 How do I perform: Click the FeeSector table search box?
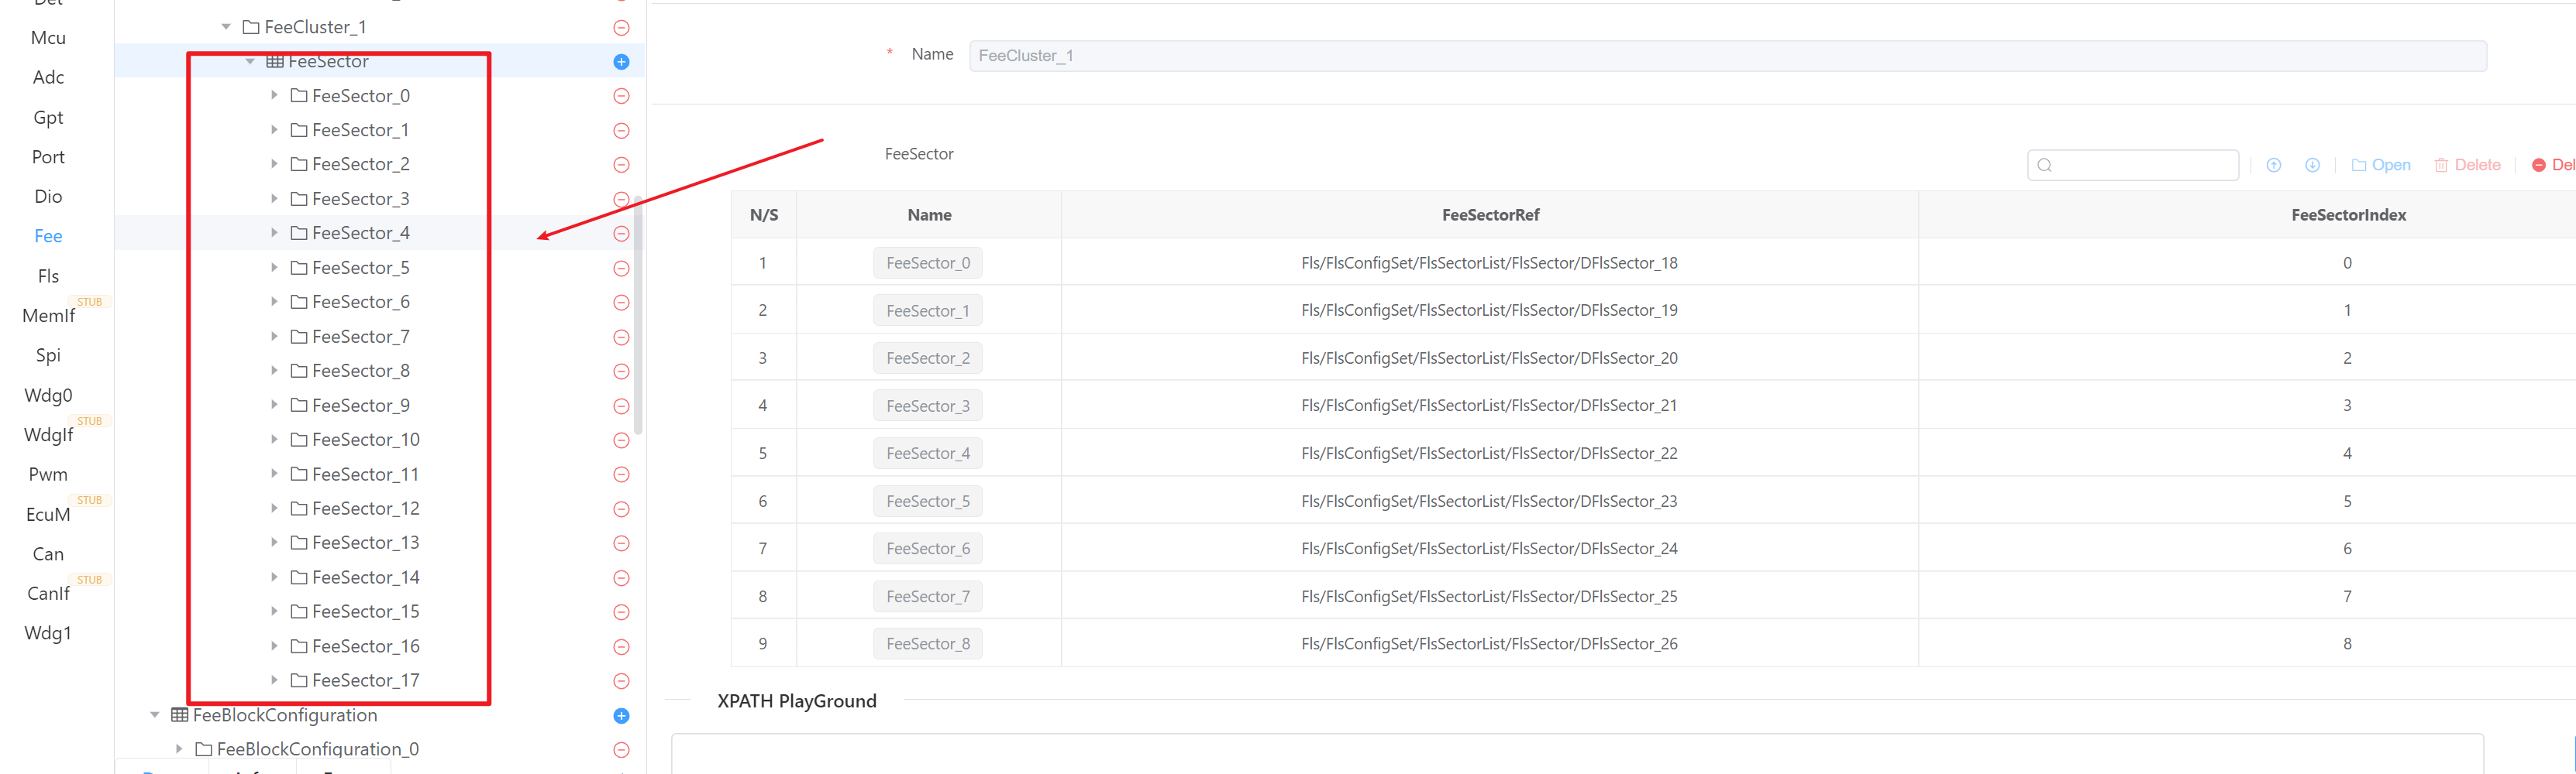(x=2132, y=166)
